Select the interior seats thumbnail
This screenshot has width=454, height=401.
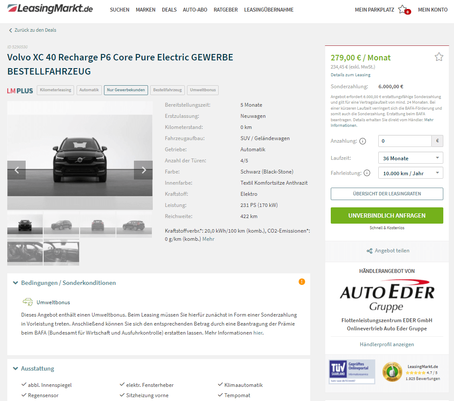tap(25, 252)
